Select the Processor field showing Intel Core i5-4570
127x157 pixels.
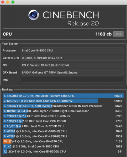coord(72,51)
